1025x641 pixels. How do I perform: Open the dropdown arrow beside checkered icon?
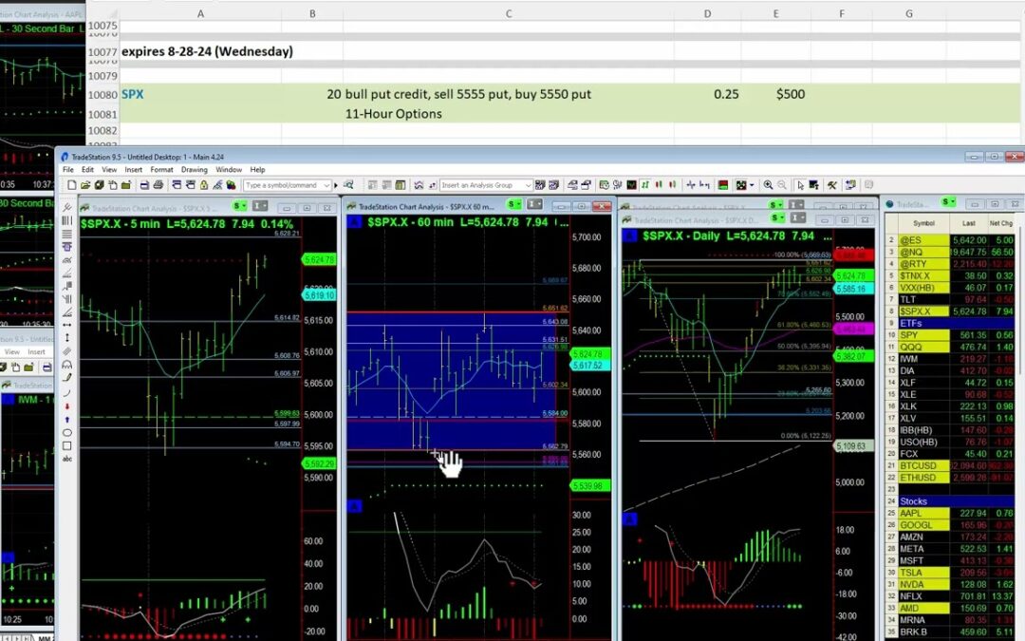pos(752,185)
